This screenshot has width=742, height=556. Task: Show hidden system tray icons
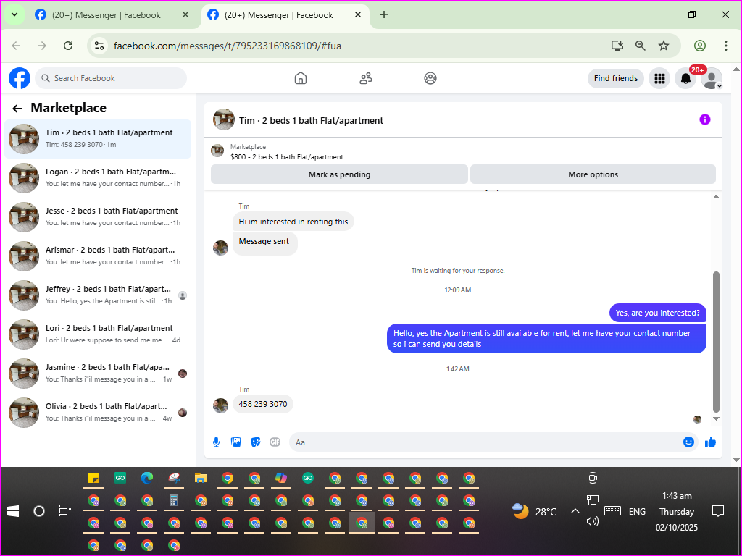575,511
